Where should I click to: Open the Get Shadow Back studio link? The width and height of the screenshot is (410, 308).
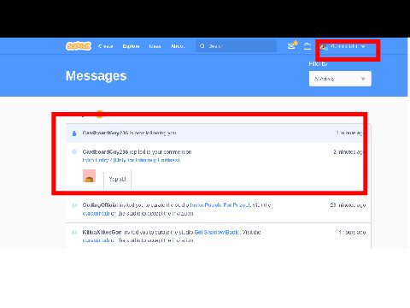coord(217,232)
